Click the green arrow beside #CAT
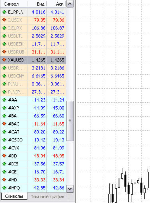 (x=4, y=132)
